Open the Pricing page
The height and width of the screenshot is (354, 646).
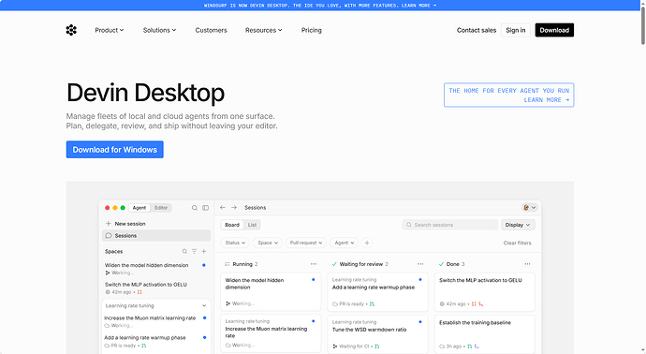tap(312, 30)
